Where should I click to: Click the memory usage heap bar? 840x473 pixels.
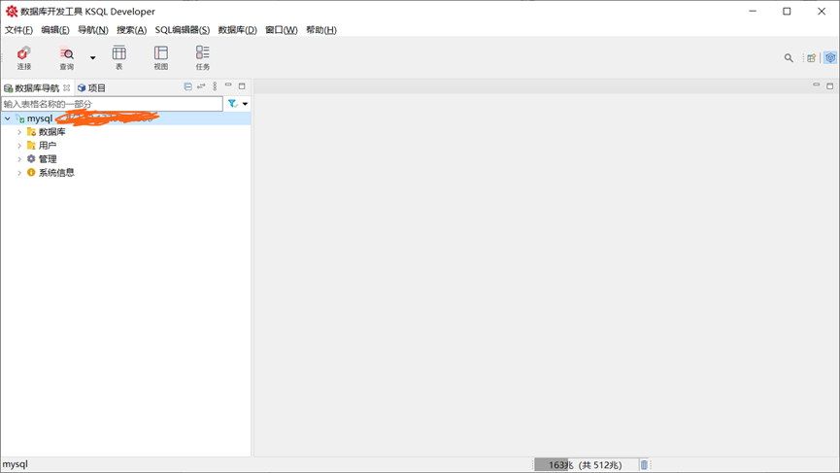(x=585, y=465)
